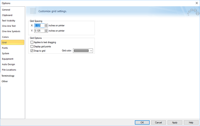
Task: Click the Cancel button
Action: 158,122
